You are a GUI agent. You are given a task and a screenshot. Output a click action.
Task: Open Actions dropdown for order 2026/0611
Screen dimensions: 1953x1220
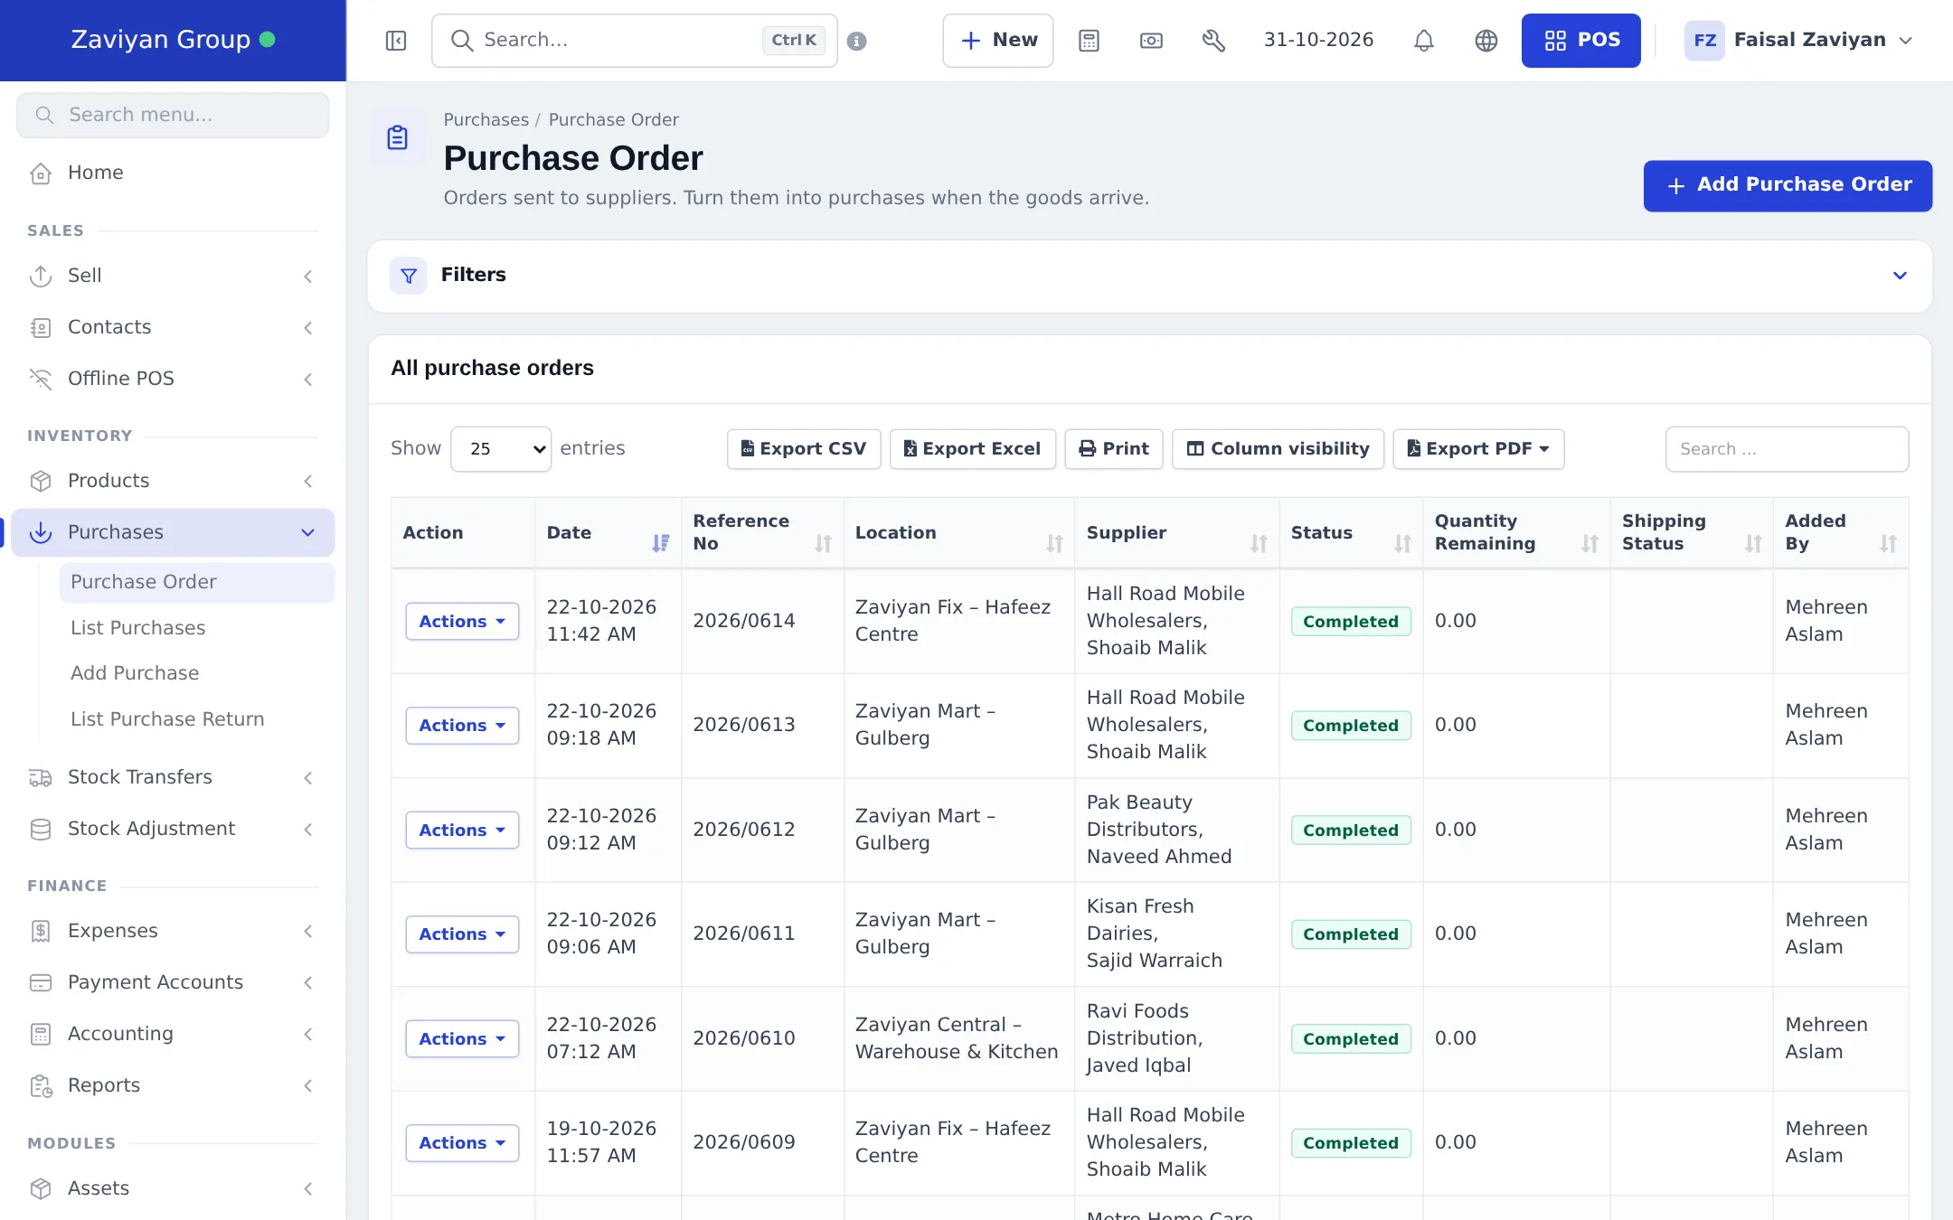pyautogui.click(x=462, y=934)
